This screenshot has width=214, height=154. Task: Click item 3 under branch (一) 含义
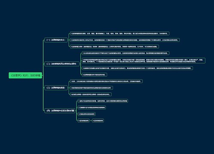tap(114, 47)
